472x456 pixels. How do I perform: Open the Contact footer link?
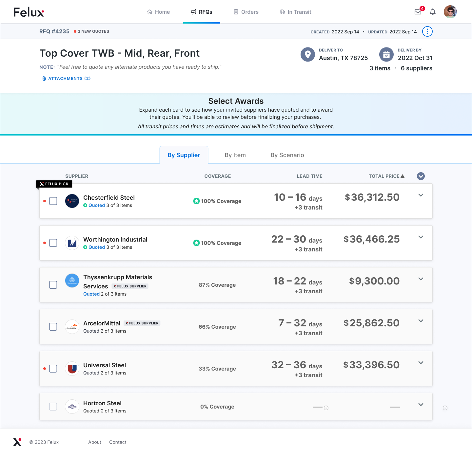coord(118,442)
